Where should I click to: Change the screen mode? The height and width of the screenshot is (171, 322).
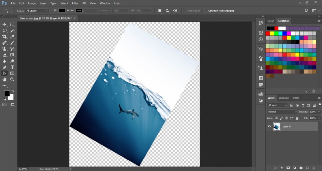click(12, 105)
